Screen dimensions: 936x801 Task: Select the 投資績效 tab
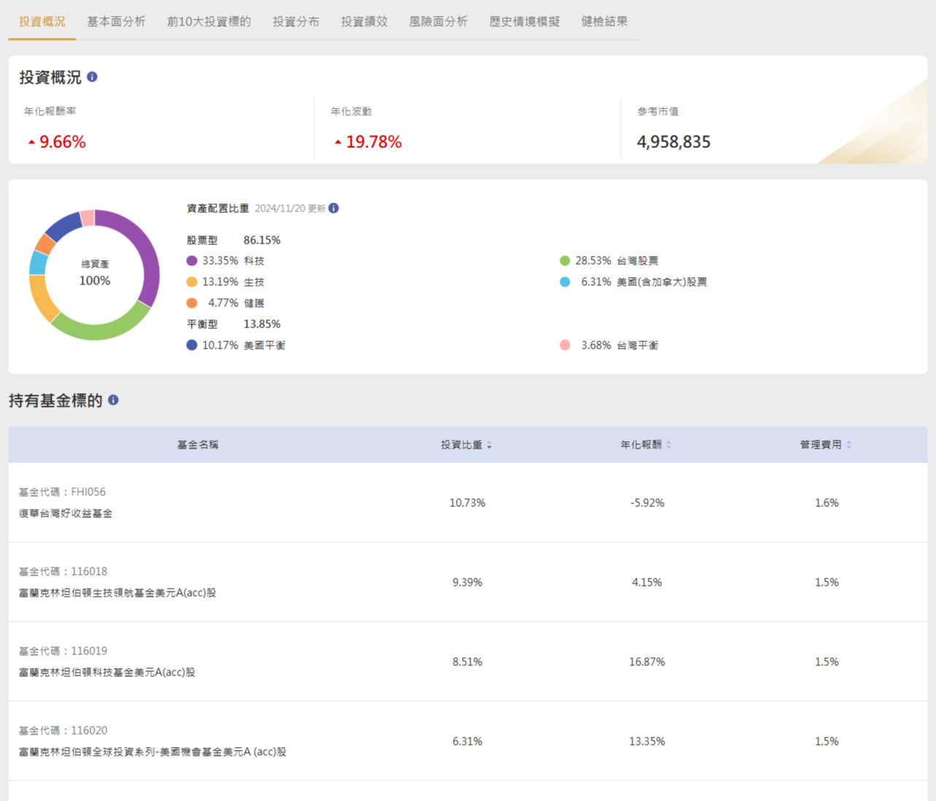pos(364,22)
